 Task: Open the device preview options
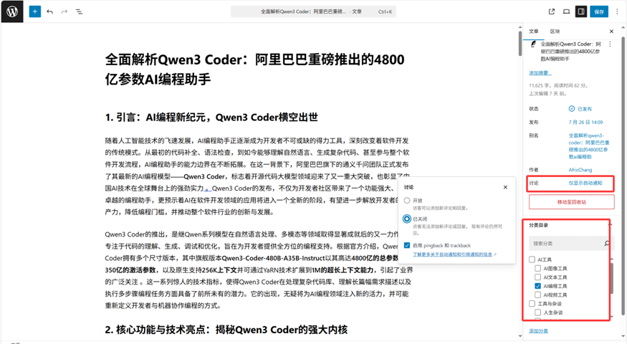pyautogui.click(x=566, y=11)
